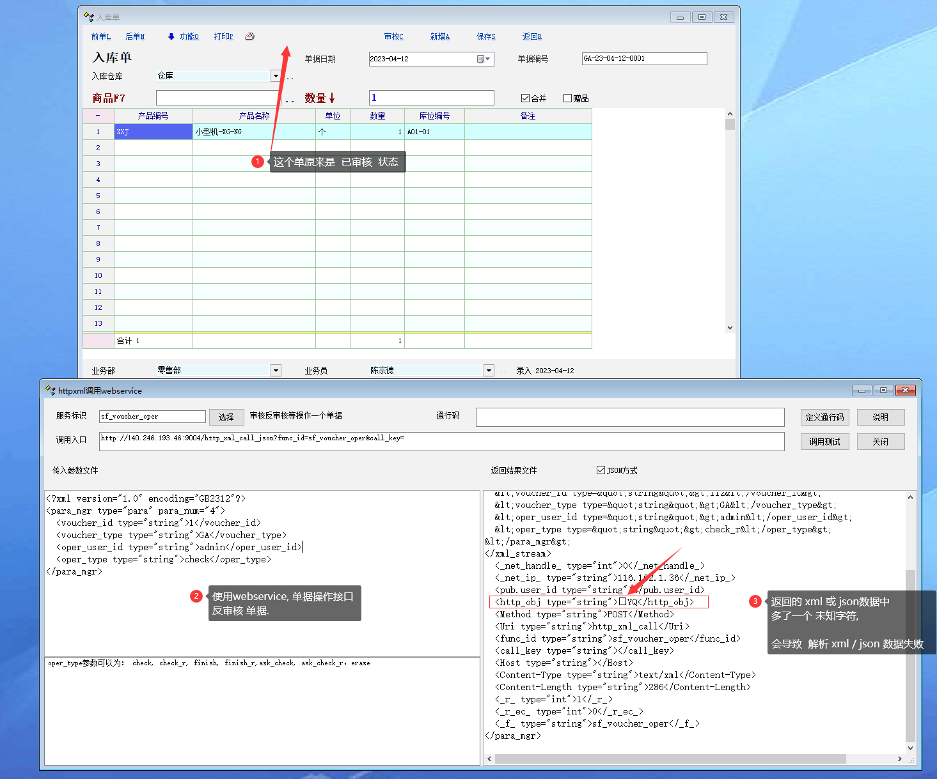The width and height of the screenshot is (937, 779).
Task: Click the blue down-arrow 功能 icon
Action: pyautogui.click(x=171, y=36)
